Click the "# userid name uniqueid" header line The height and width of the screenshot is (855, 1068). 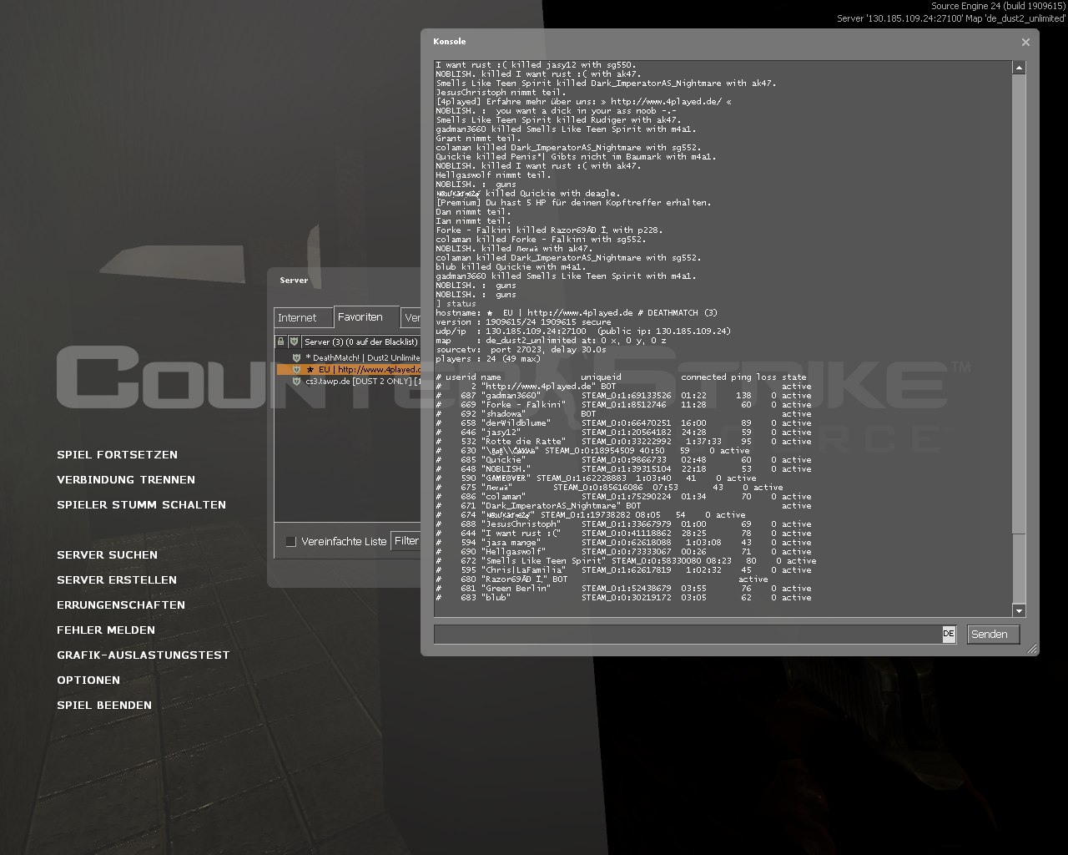[621, 377]
